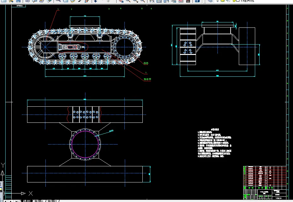Select the technical requirements text block

pyautogui.click(x=215, y=143)
